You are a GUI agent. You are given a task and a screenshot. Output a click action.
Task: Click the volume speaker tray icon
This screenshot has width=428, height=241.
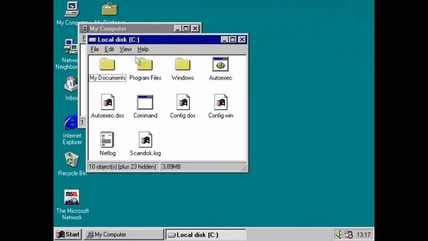click(x=339, y=234)
